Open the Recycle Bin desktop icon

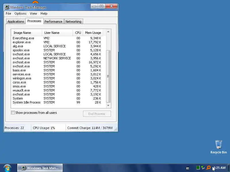[218, 147]
